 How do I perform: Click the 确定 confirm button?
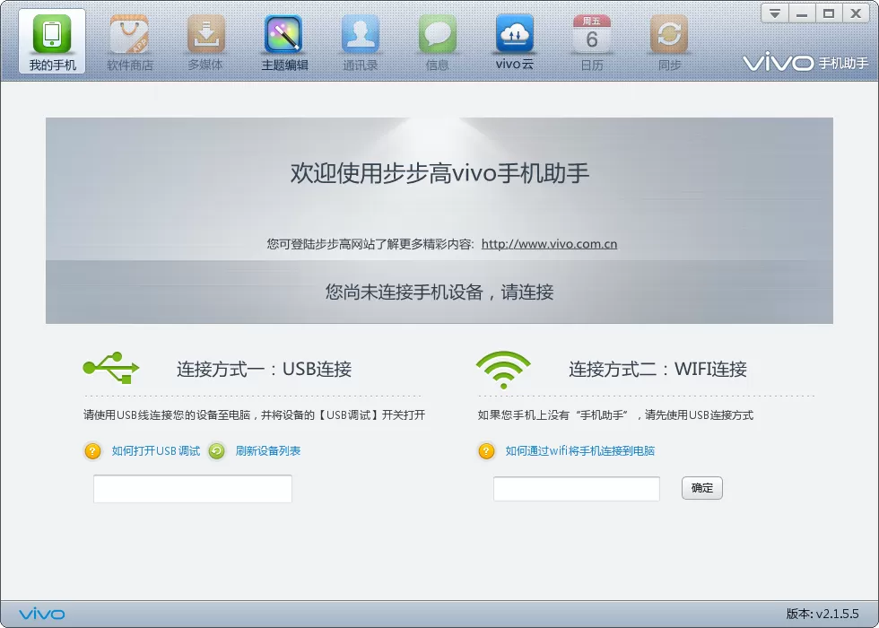coord(701,488)
